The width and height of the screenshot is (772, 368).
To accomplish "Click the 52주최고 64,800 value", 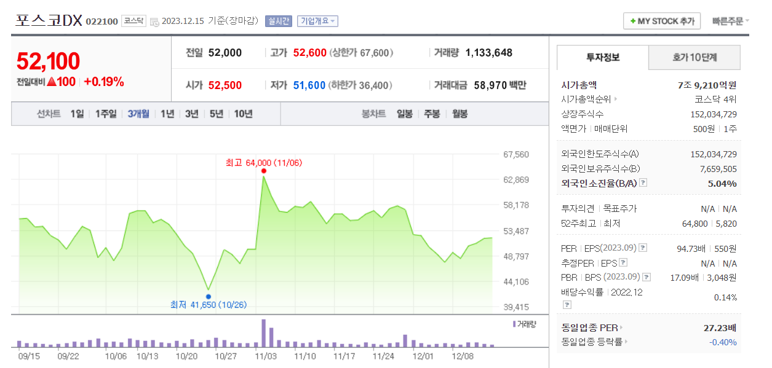I will point(695,224).
